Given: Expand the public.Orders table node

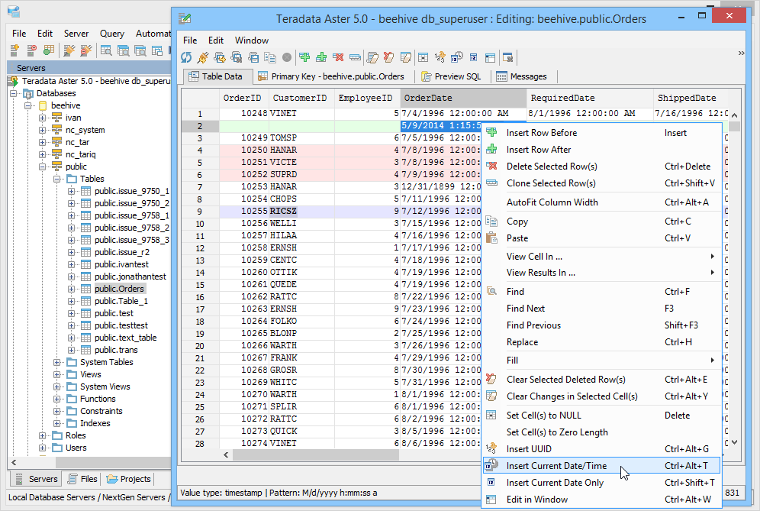Looking at the screenshot, I should pyautogui.click(x=71, y=289).
